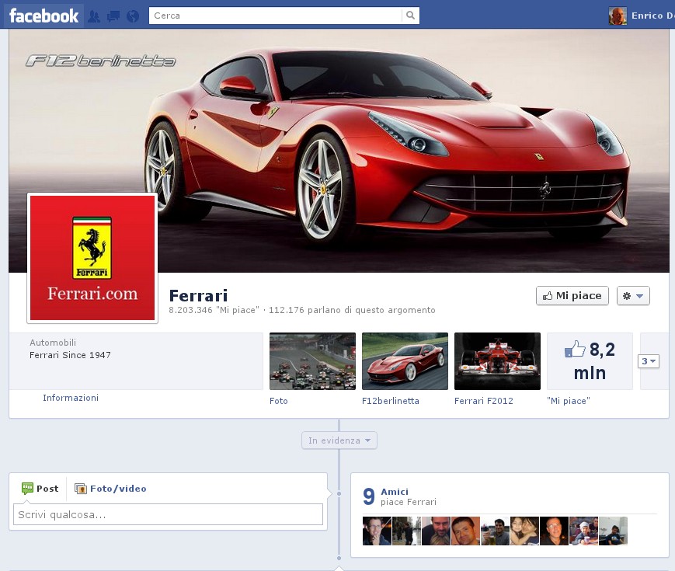Open the sixth friend's photo
The width and height of the screenshot is (675, 571).
point(524,531)
